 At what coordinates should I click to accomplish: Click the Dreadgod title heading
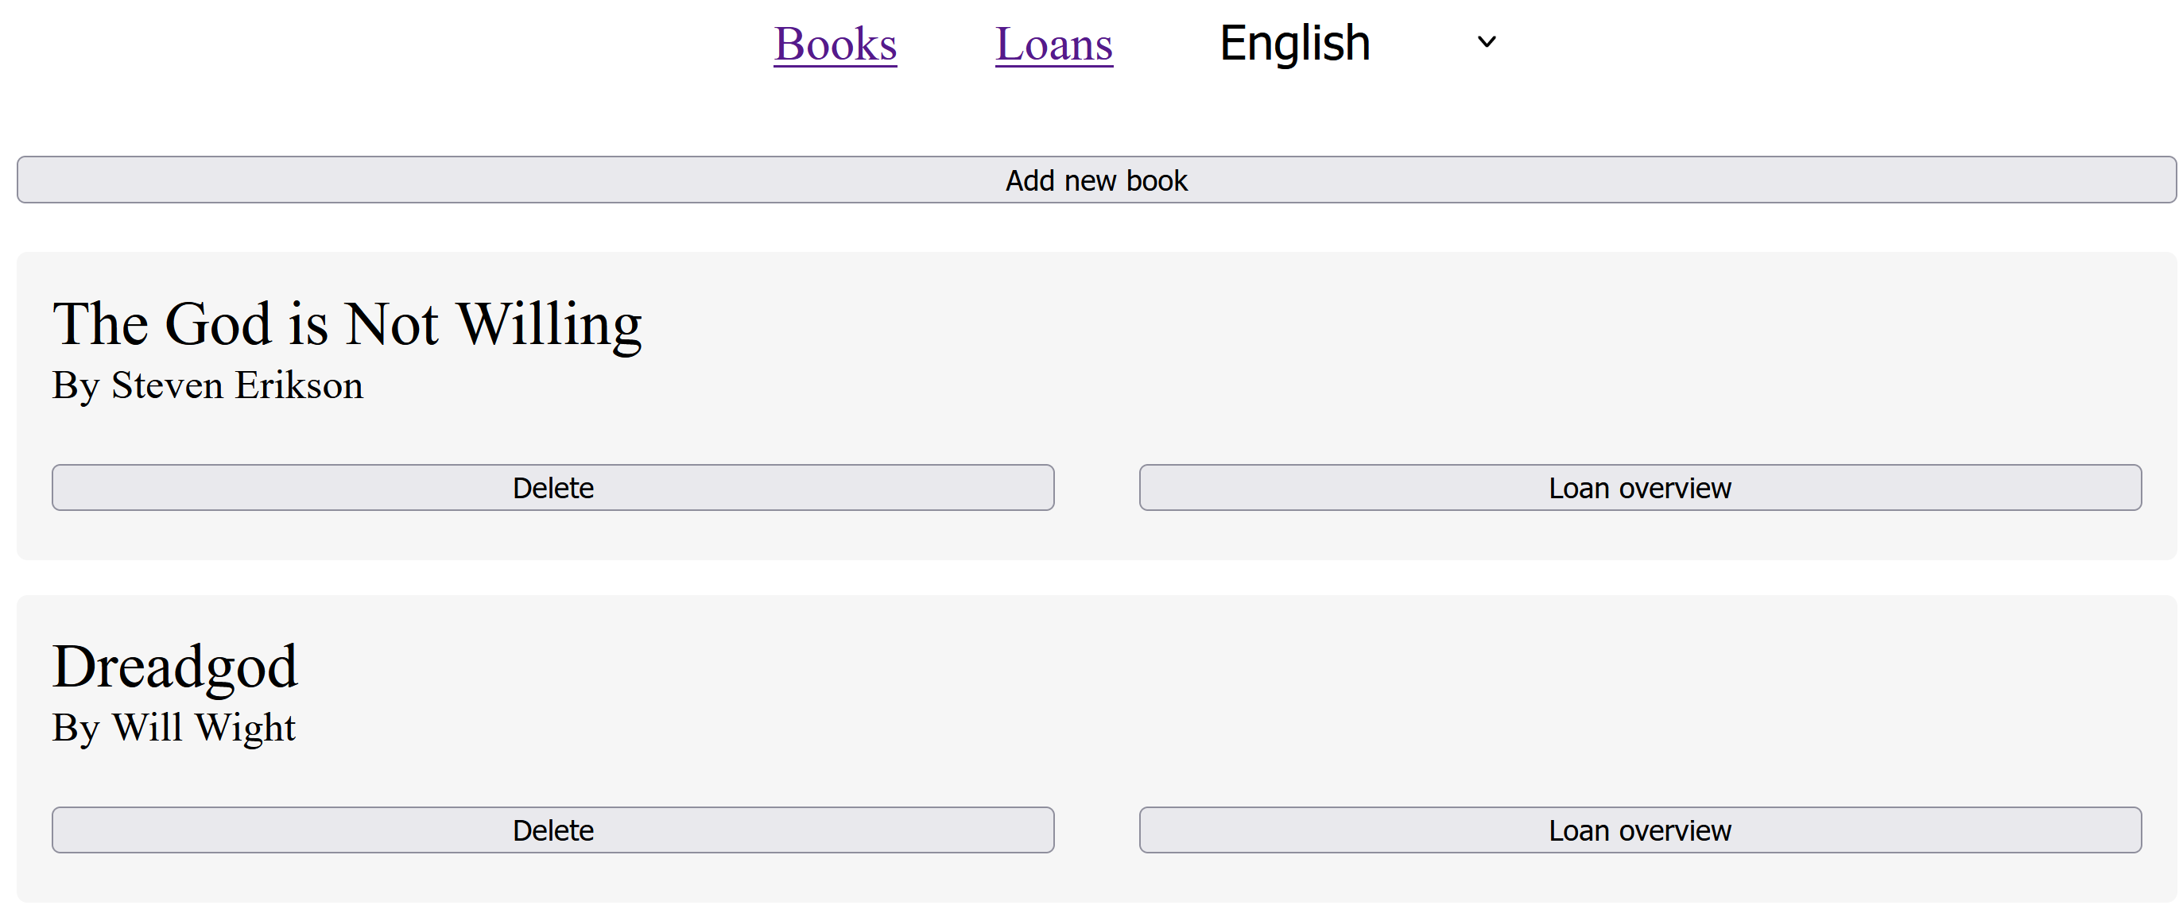175,666
